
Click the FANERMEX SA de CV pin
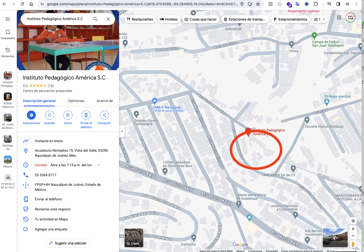pyautogui.click(x=293, y=169)
